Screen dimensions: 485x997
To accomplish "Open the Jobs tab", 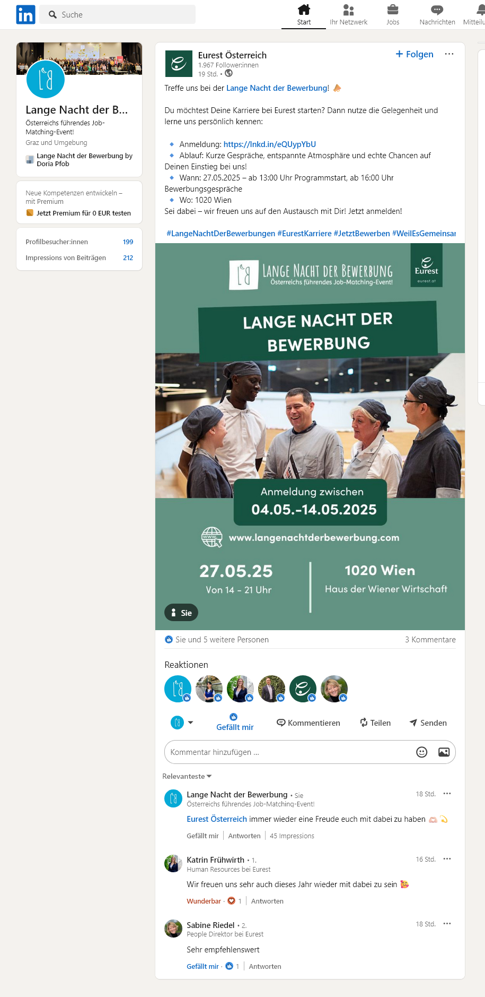I will click(x=393, y=15).
